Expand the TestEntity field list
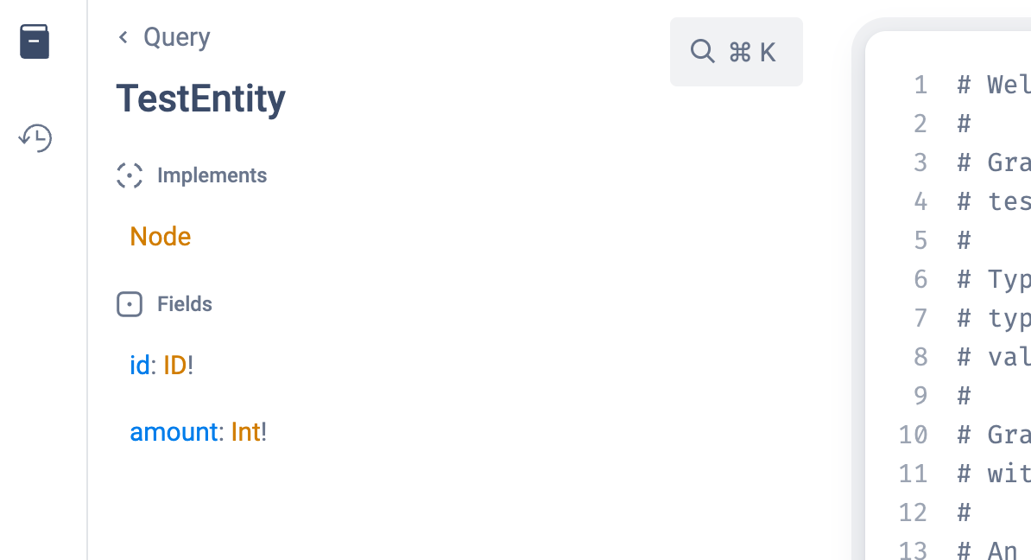 tap(184, 304)
